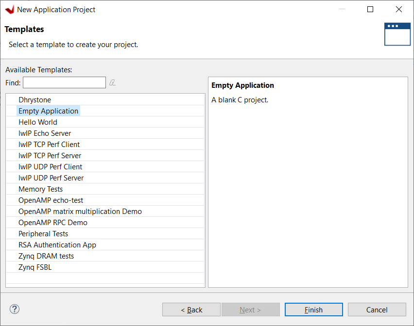The width and height of the screenshot is (414, 326).
Task: Click the Finish button
Action: click(314, 310)
